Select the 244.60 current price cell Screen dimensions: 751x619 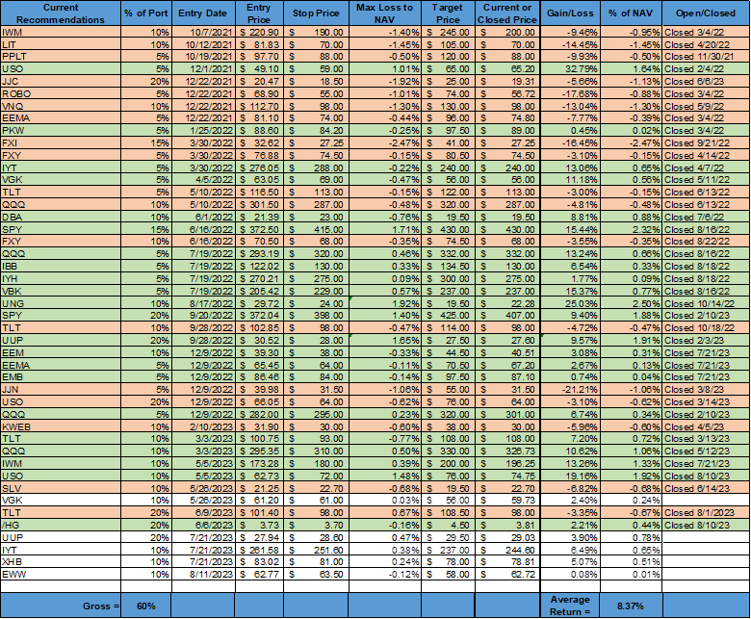(507, 550)
